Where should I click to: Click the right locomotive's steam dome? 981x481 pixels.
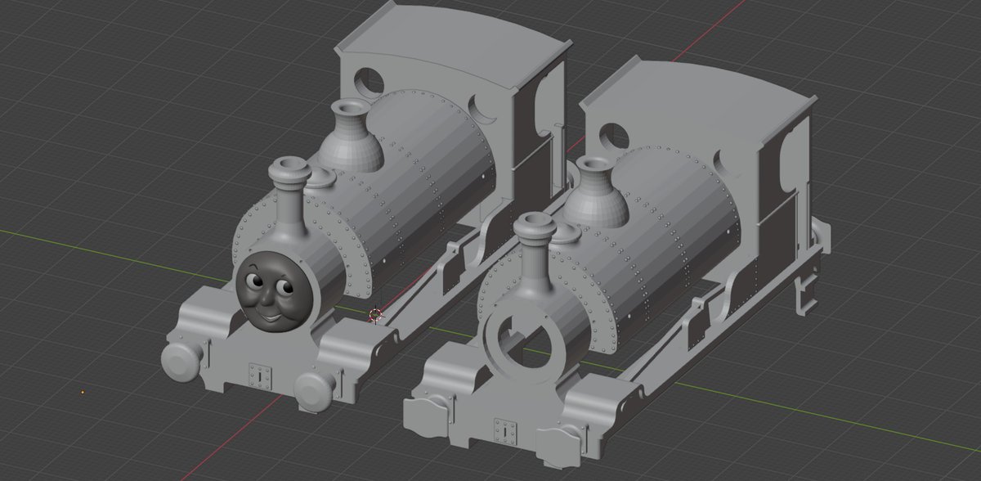596,193
